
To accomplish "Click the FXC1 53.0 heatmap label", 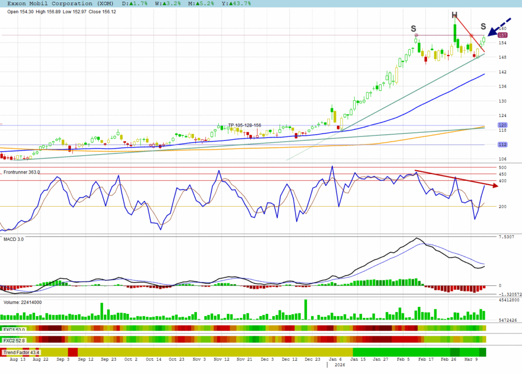I will tap(13, 329).
